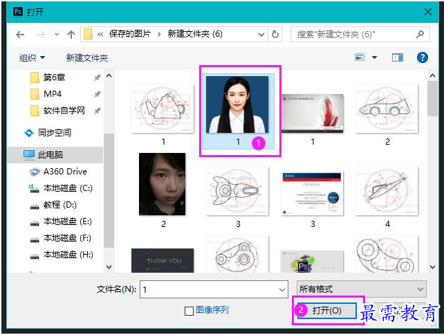Enable the 图像序列 checkbox
444x335 pixels.
[189, 311]
